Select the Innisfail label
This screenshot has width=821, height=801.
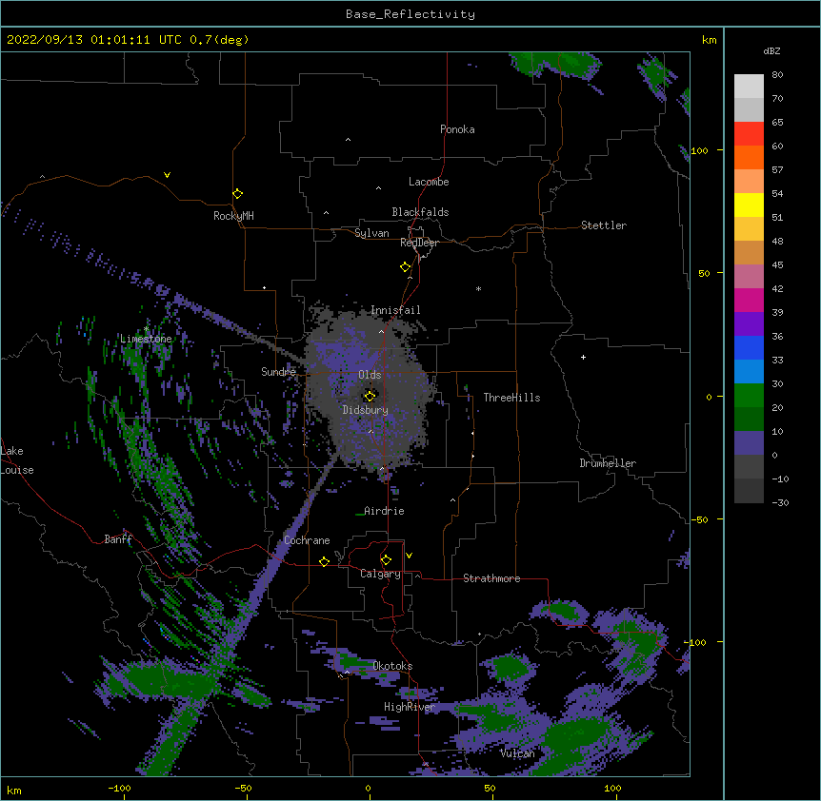pos(395,310)
